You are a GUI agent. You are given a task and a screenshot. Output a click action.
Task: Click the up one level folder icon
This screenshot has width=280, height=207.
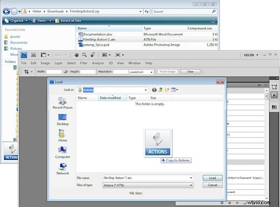pos(161,89)
